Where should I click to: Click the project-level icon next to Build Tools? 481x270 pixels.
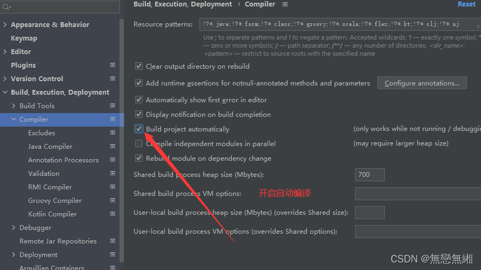pyautogui.click(x=112, y=106)
